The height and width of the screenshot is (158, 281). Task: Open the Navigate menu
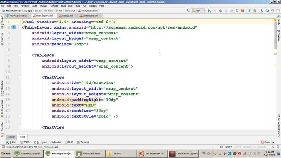25,6
